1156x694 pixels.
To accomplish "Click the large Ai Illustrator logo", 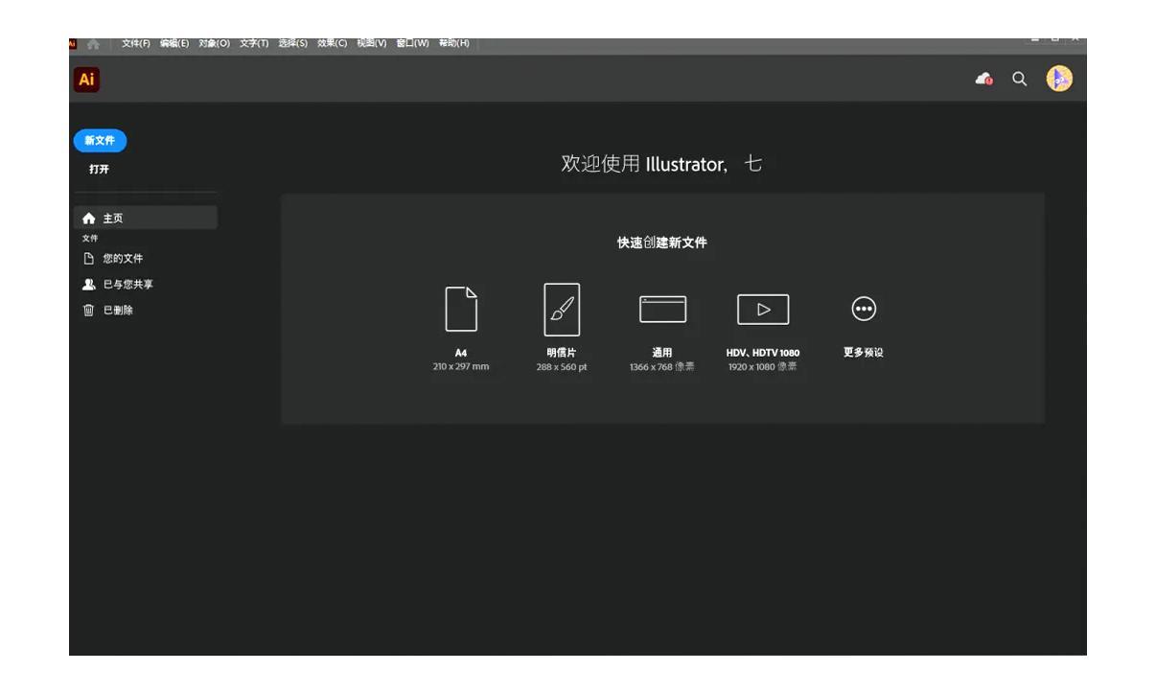I will [x=86, y=79].
